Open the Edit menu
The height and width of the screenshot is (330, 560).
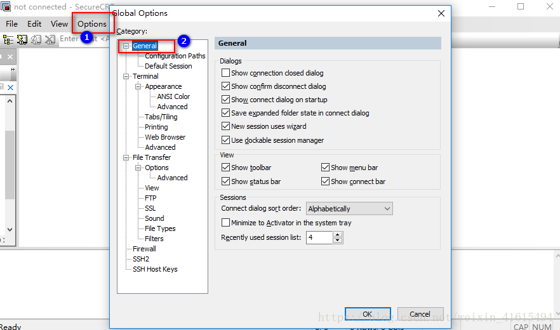click(x=34, y=24)
